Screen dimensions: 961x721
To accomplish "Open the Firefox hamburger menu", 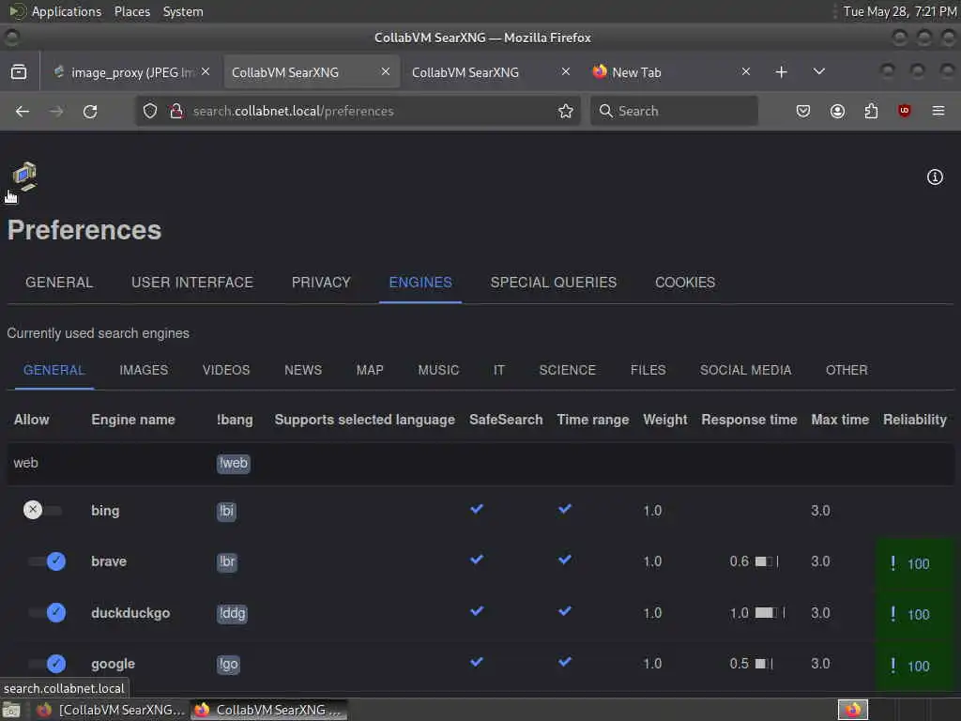I will coord(938,111).
